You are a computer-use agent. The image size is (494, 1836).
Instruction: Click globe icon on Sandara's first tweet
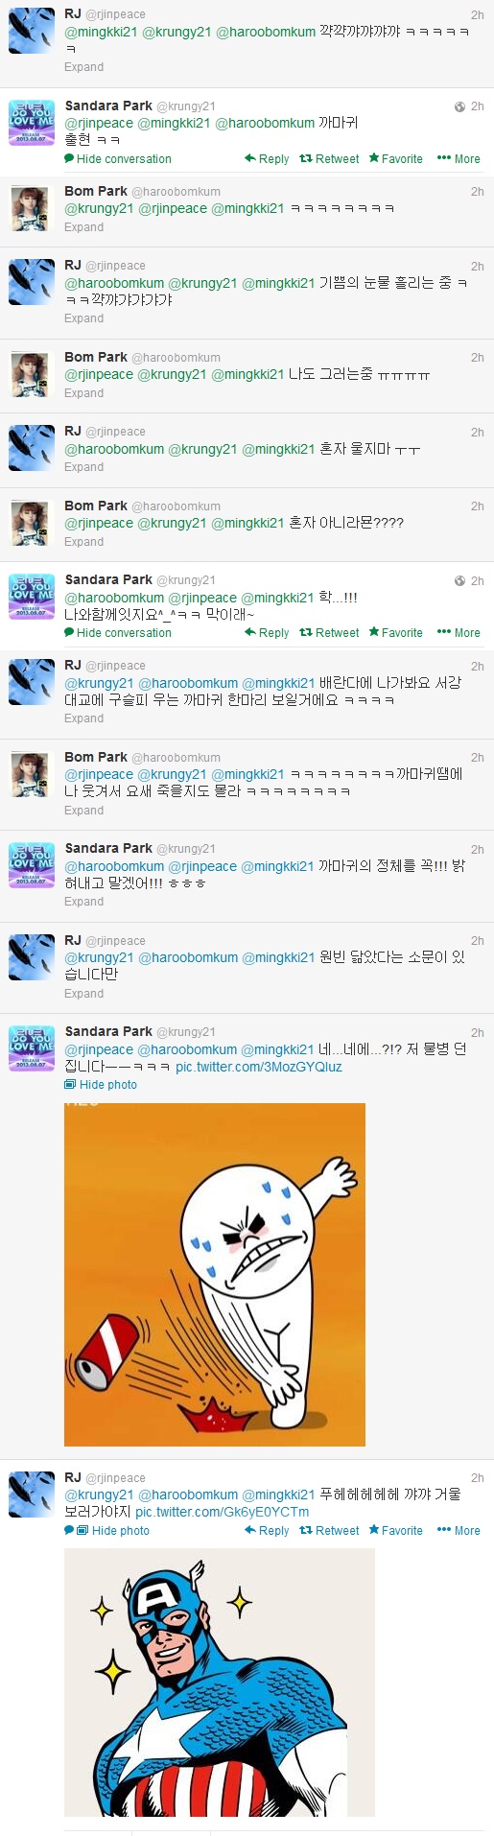(459, 106)
